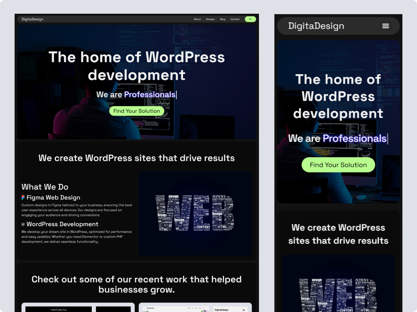Open the hamburger menu in mobile preview
Screen dimensions: 417x312
pyautogui.click(x=386, y=26)
